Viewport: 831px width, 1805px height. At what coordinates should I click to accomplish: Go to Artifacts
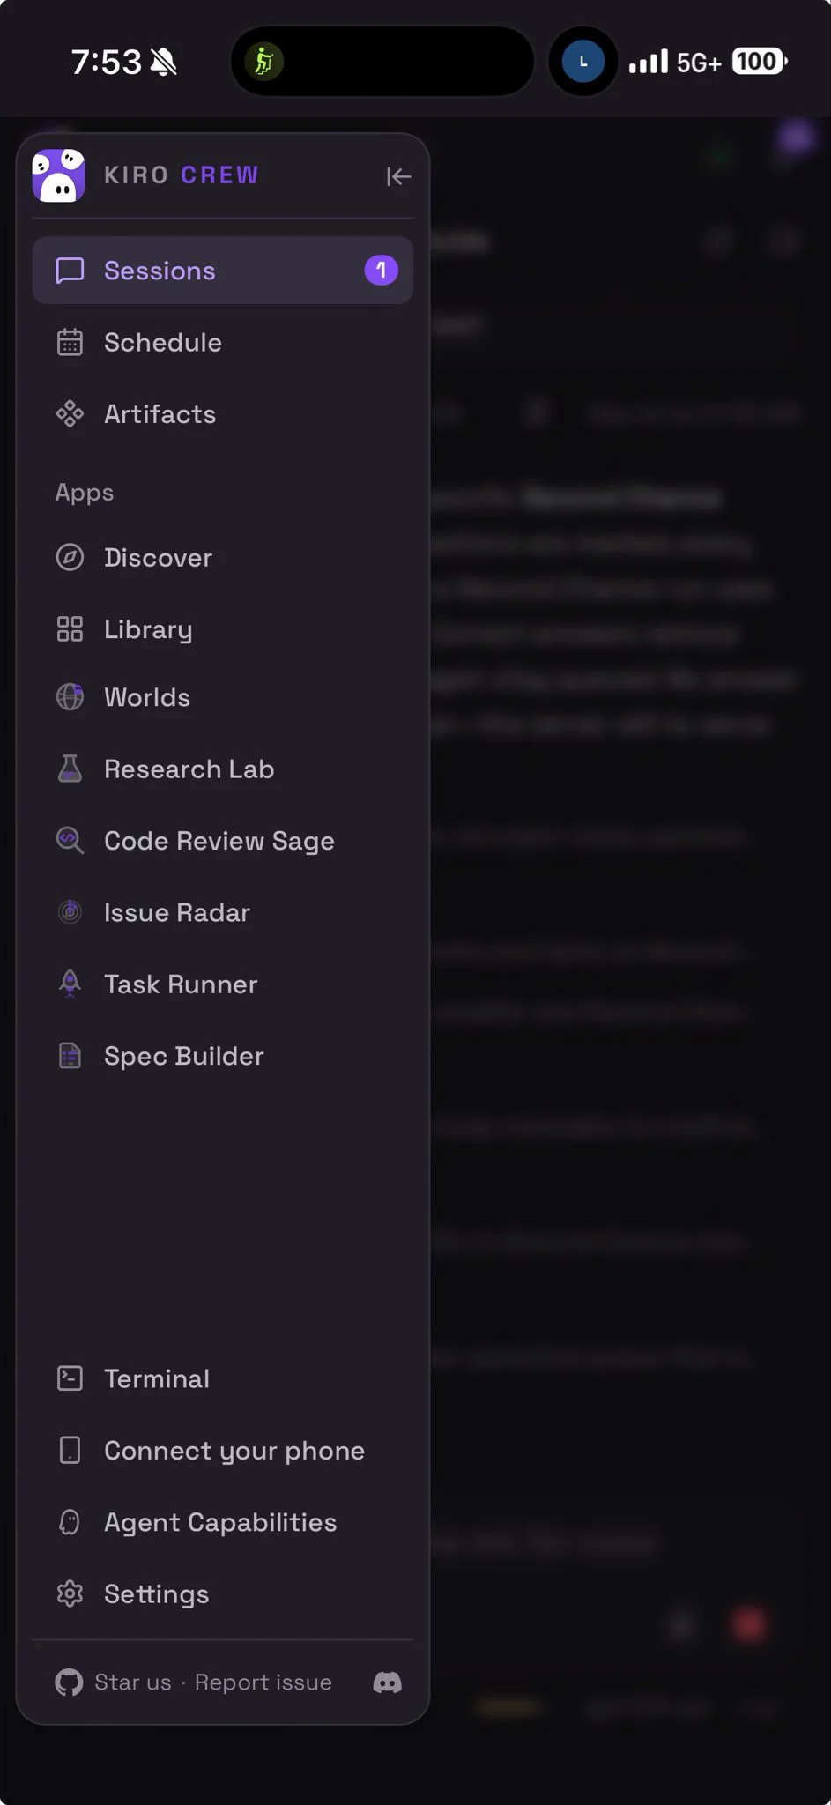tap(223, 414)
